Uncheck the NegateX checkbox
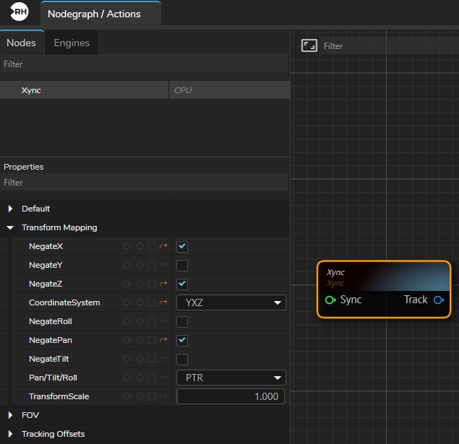This screenshot has width=459, height=444. (x=182, y=246)
